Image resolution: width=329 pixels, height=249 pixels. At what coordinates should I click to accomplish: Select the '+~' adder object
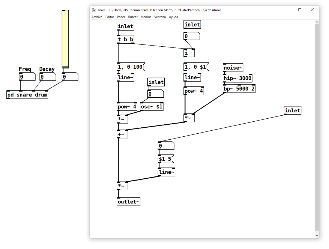pyautogui.click(x=122, y=134)
